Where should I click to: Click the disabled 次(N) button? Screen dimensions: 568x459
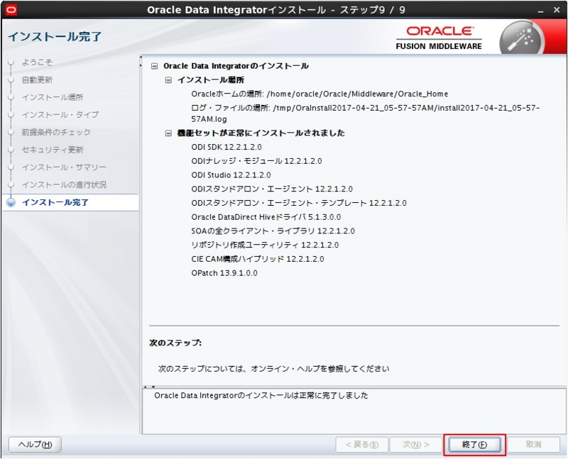pos(416,445)
